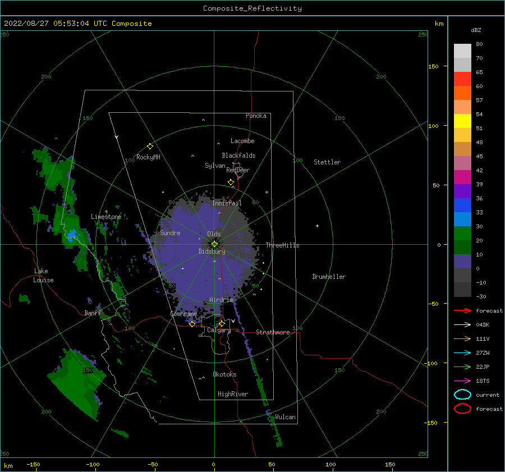Click the orange 111V arrow in legend
Viewport: 505px width, 472px height.
[x=462, y=338]
